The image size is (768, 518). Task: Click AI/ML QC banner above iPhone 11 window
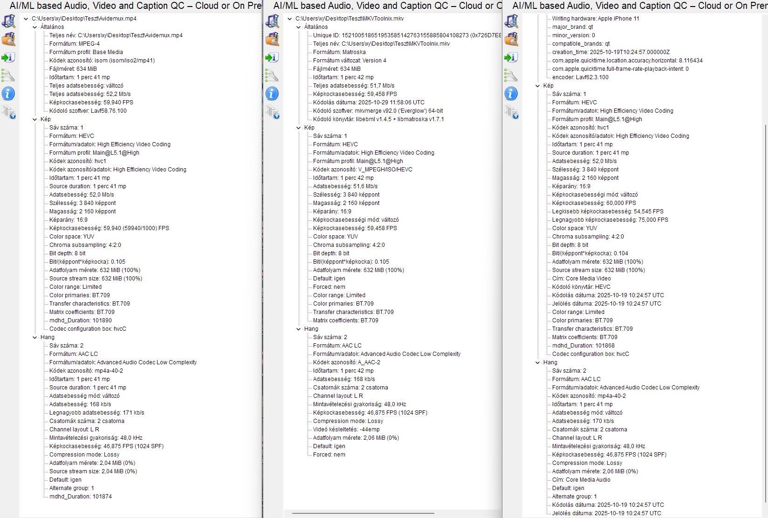click(x=640, y=6)
